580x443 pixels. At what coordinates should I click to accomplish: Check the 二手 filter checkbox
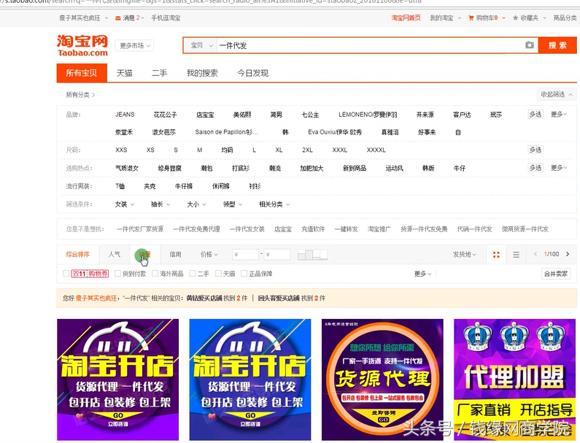tap(193, 274)
